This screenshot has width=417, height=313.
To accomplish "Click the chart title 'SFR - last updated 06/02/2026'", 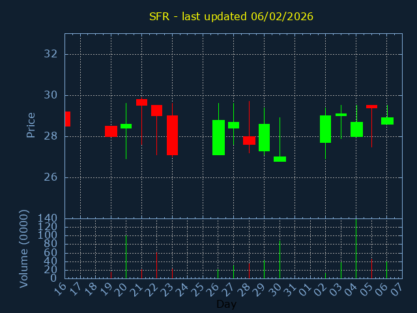I will 231,16.
